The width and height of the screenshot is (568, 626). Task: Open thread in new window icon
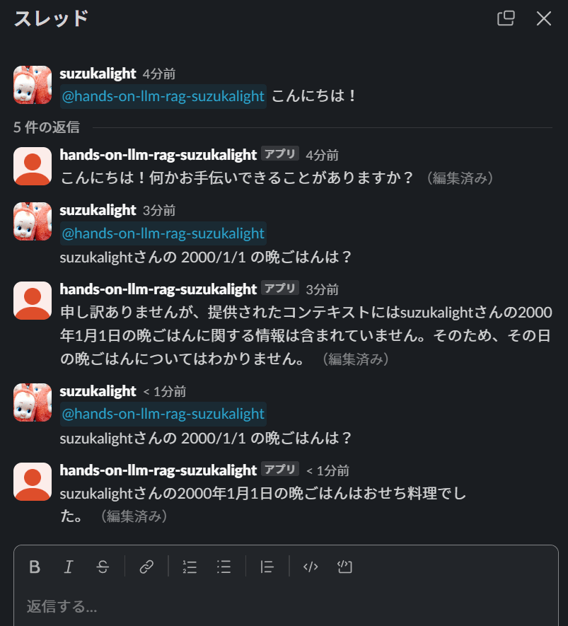point(506,18)
